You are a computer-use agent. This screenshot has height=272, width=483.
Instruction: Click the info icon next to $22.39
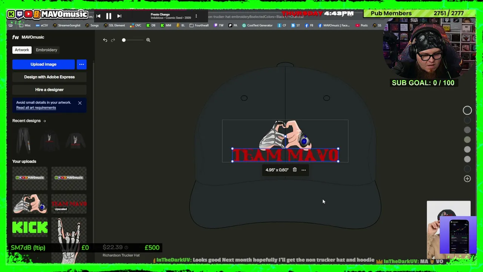tap(126, 247)
